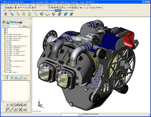Select the crankshaft component in tree

(x=14, y=48)
